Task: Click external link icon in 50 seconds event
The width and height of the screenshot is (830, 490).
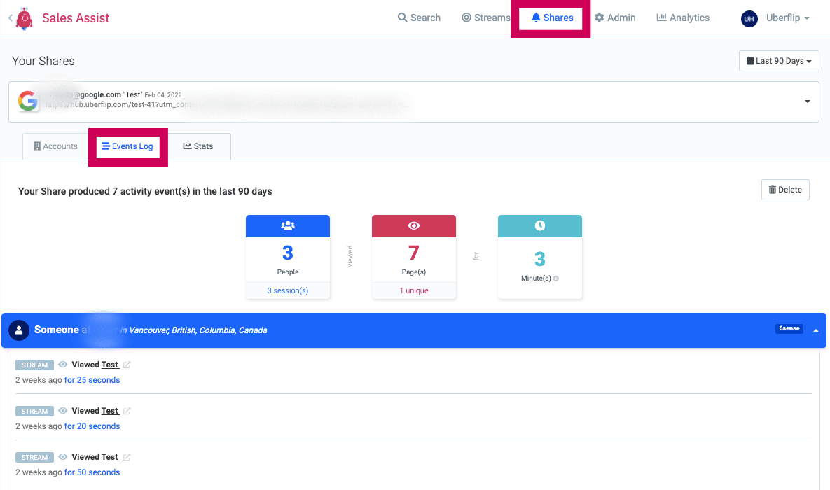Action: click(127, 456)
